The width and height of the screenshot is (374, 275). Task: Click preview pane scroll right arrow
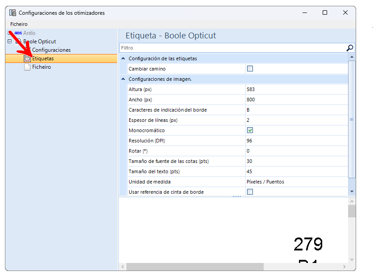344,267
